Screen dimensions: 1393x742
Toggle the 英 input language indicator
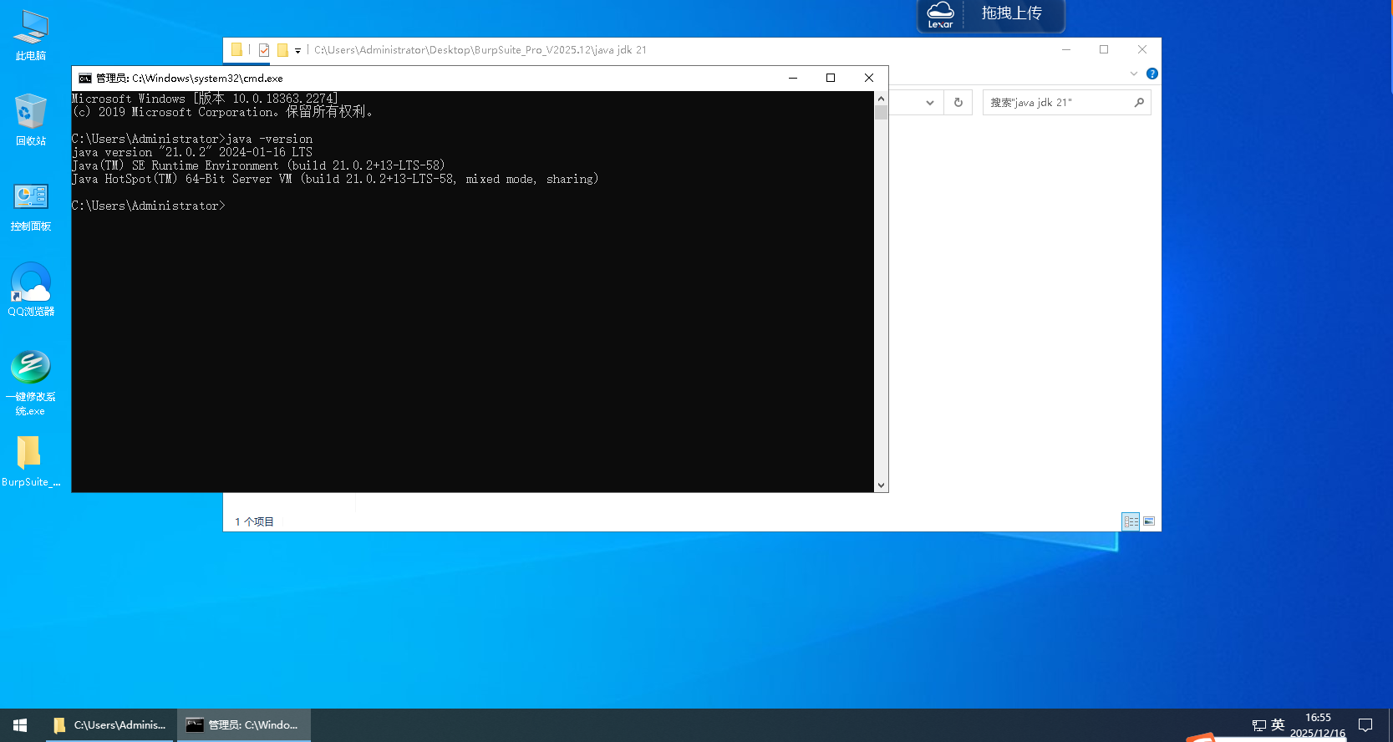[1278, 724]
